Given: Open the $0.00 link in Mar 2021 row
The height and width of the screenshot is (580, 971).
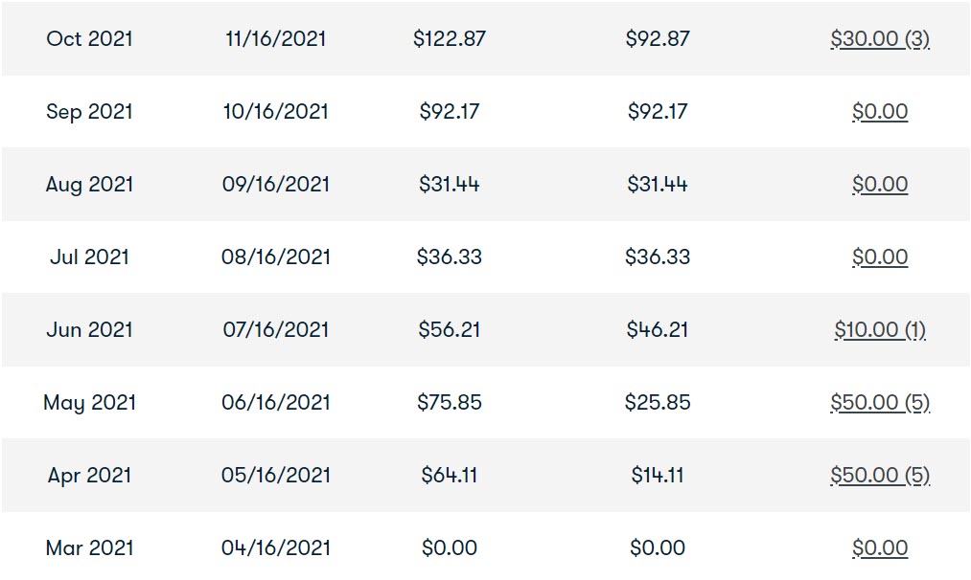Looking at the screenshot, I should pos(880,547).
